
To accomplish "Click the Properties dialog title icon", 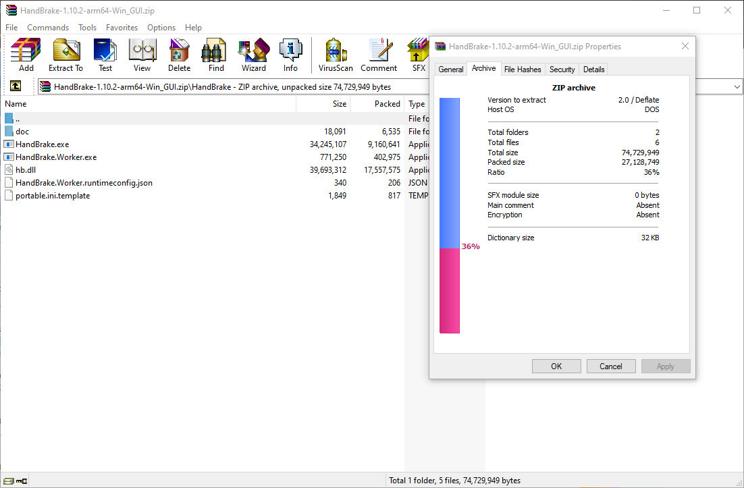I will pos(440,47).
